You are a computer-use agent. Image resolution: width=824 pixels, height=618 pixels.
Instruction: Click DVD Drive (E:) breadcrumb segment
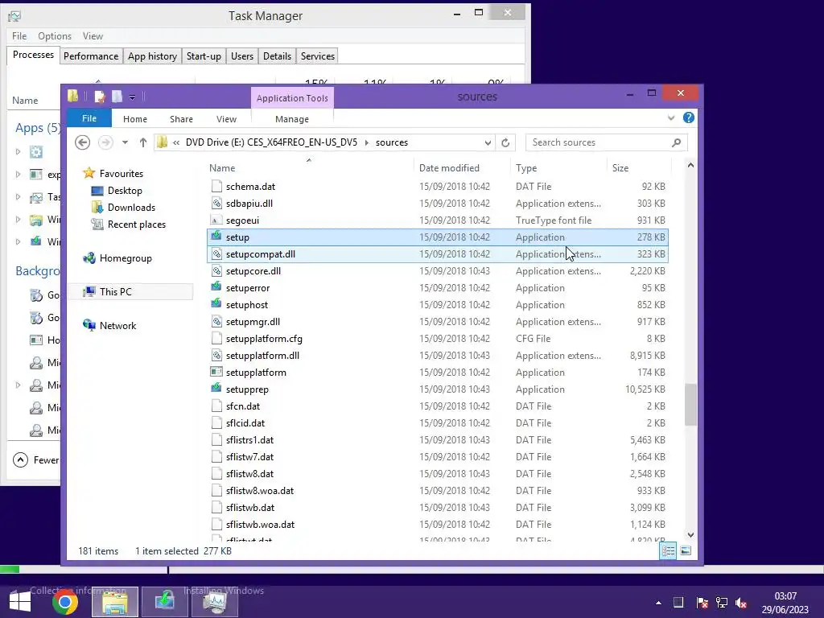271,142
